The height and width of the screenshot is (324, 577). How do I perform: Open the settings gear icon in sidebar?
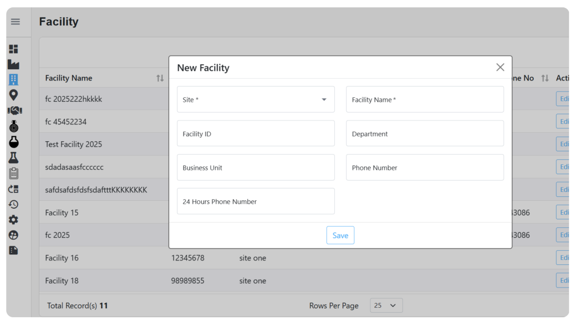pyautogui.click(x=14, y=220)
